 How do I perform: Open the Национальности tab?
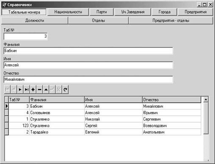point(68,12)
